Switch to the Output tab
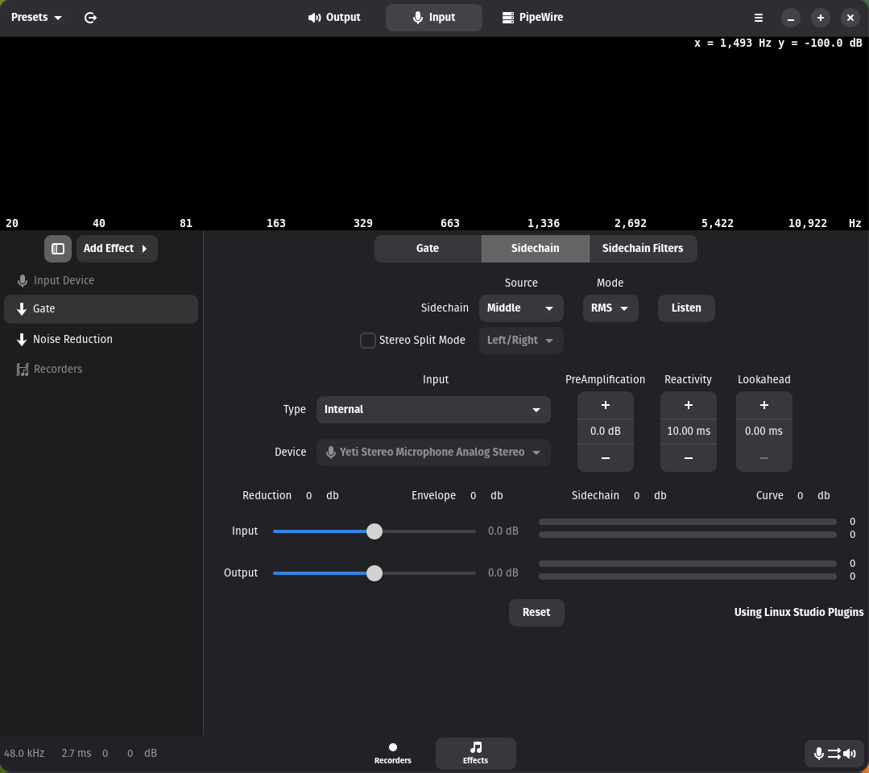This screenshot has height=773, width=869. (334, 17)
